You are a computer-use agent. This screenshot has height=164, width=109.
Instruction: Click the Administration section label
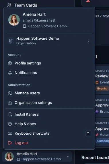19,85
